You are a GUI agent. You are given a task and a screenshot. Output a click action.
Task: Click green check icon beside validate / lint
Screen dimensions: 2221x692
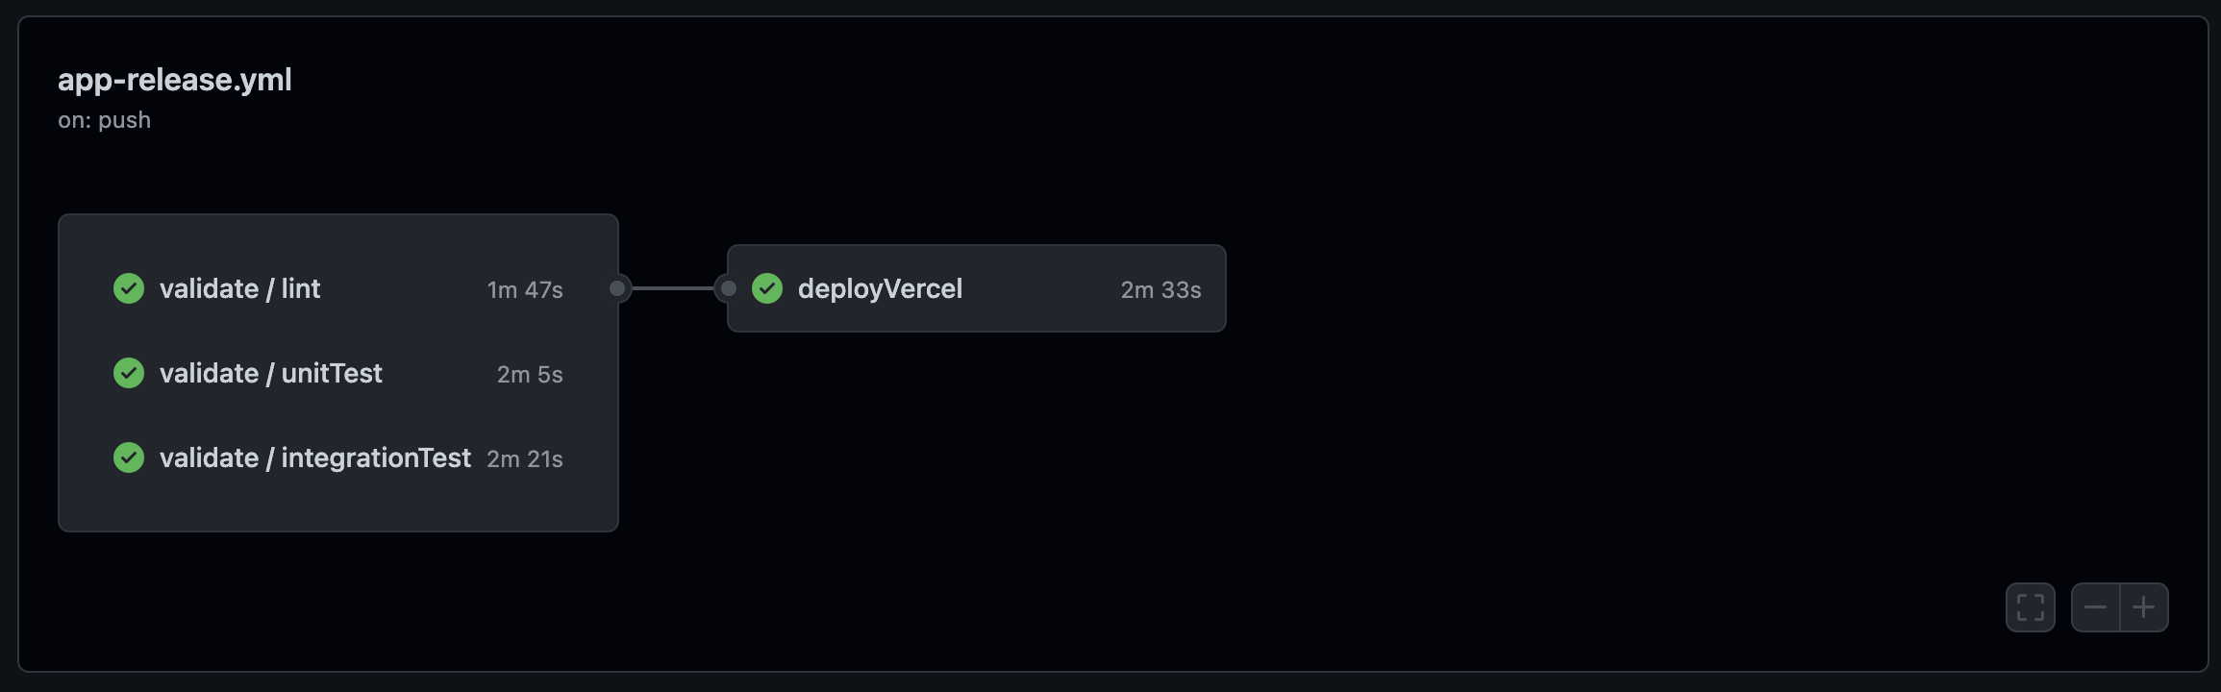tap(129, 288)
